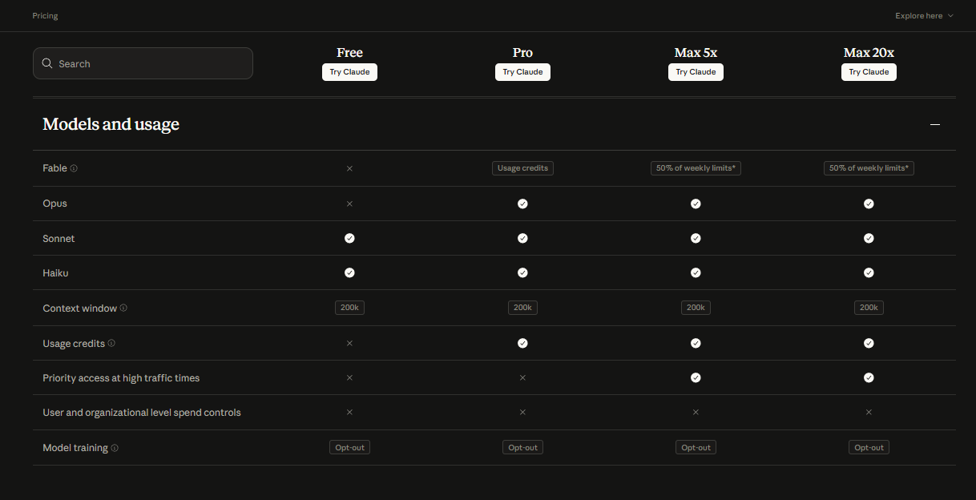Click the 200k badge under Pro
Viewport: 976px width, 500px height.
[522, 308]
